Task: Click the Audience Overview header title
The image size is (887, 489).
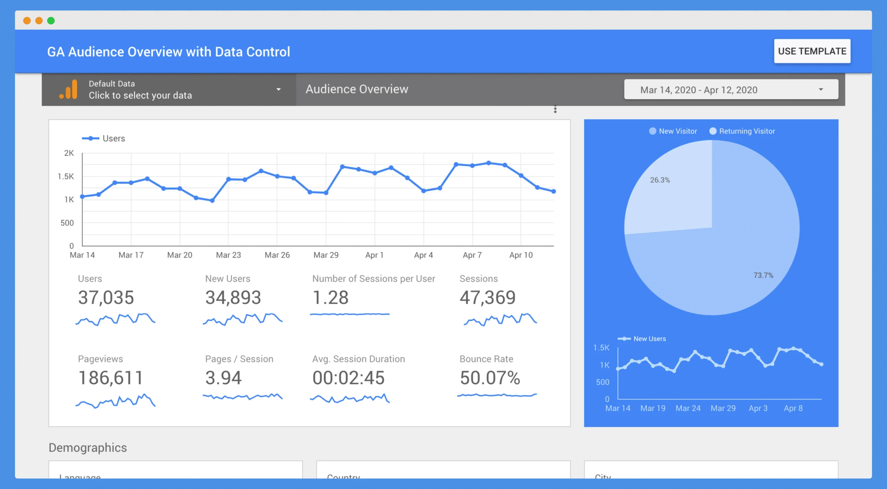Action: pyautogui.click(x=357, y=89)
